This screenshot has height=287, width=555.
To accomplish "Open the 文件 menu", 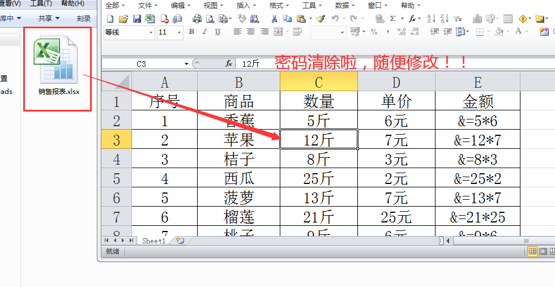I will [x=148, y=5].
